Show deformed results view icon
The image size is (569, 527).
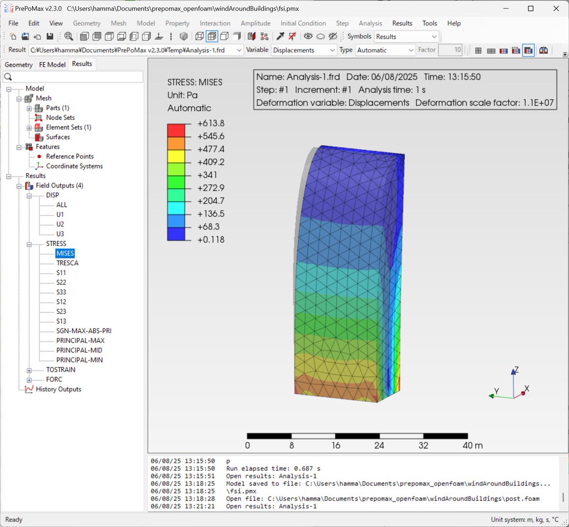click(x=491, y=50)
